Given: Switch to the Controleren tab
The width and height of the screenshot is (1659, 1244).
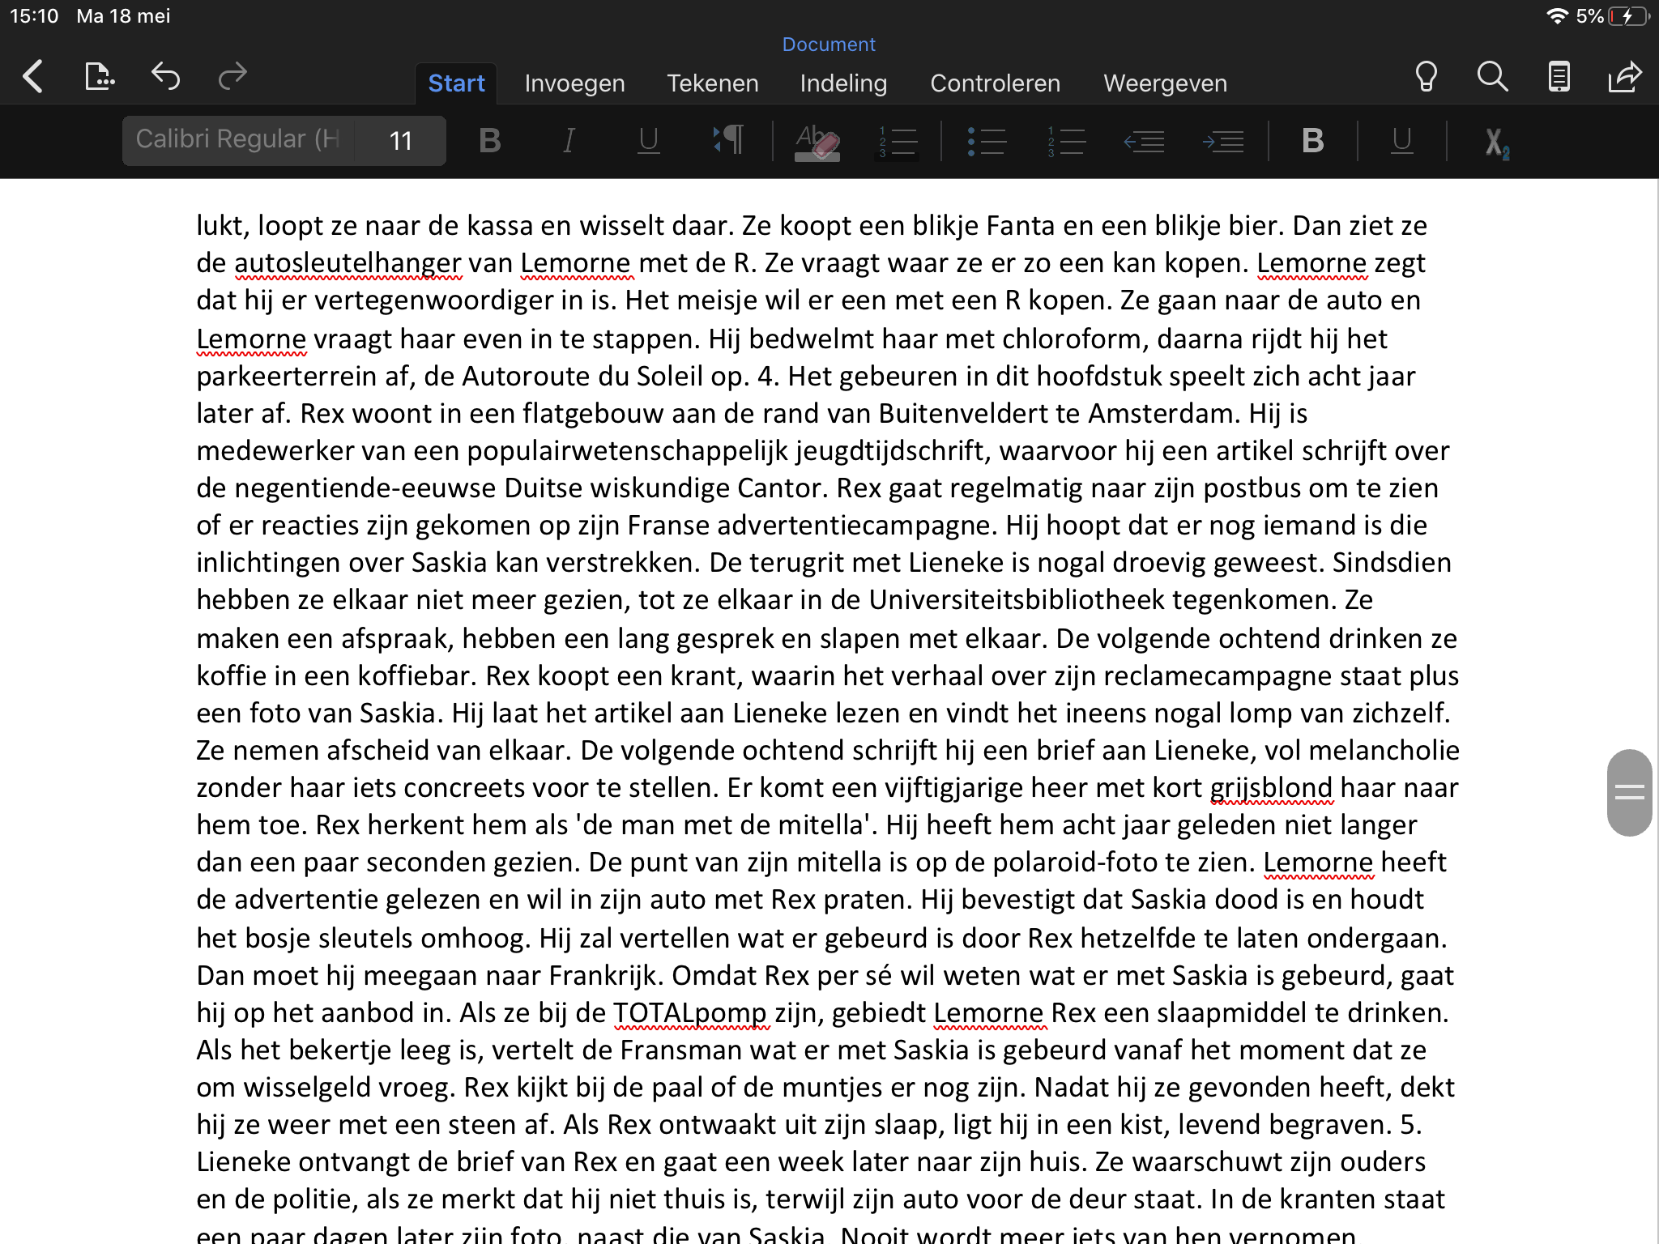Looking at the screenshot, I should click(995, 83).
